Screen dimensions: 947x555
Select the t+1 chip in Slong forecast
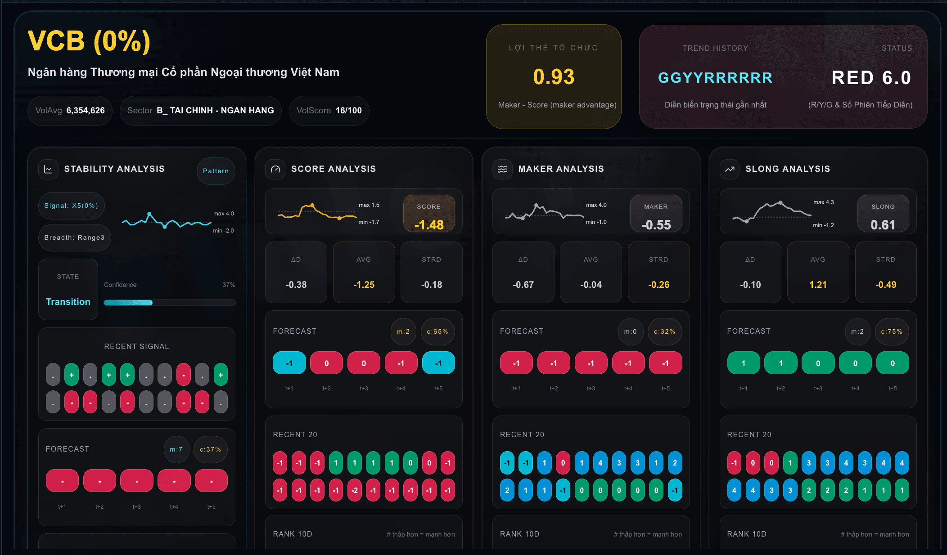744,363
